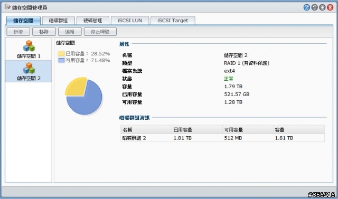Click the blue available-capacity legend swatch
This screenshot has height=199, width=338.
(x=61, y=60)
